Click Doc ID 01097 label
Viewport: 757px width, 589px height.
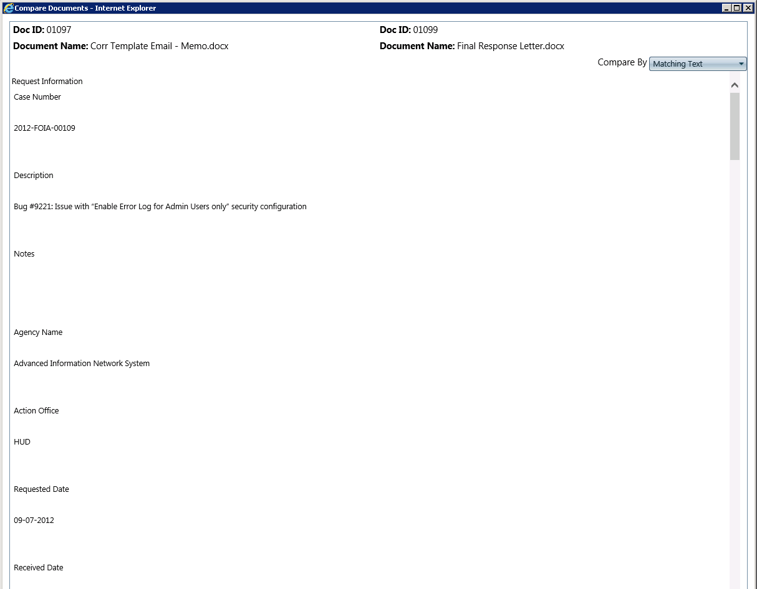coord(42,30)
